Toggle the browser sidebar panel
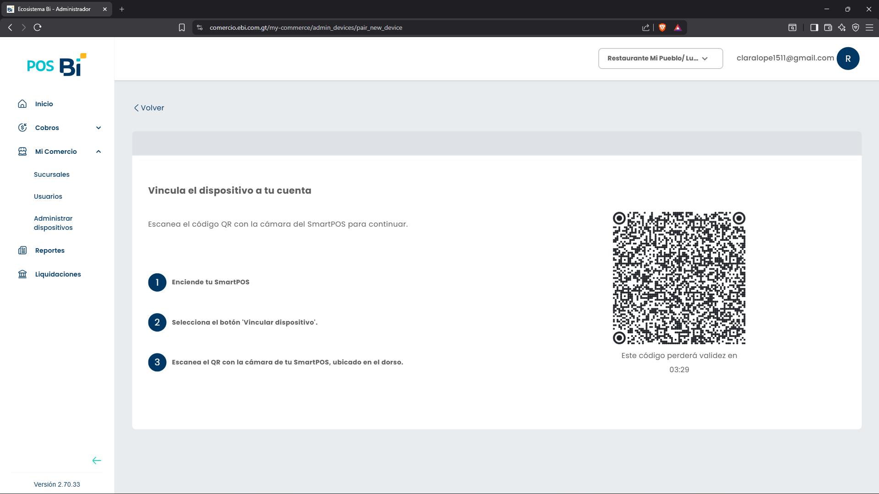The height and width of the screenshot is (494, 879). (814, 27)
